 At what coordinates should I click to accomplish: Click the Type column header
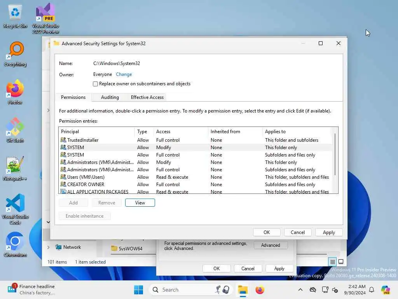tap(144, 132)
